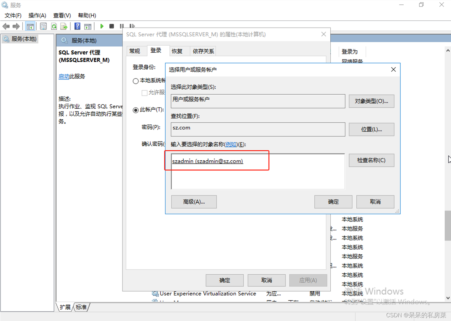This screenshot has width=451, height=321.
Task: Open the 帮助(H) menu
Action: (87, 15)
